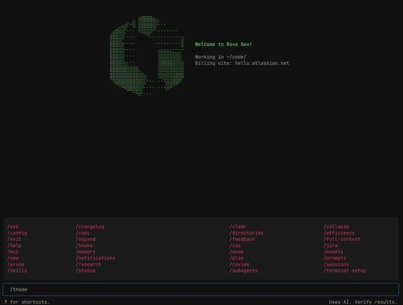Click the '? for shortcuts.' hint
The height and width of the screenshot is (305, 403).
27,302
